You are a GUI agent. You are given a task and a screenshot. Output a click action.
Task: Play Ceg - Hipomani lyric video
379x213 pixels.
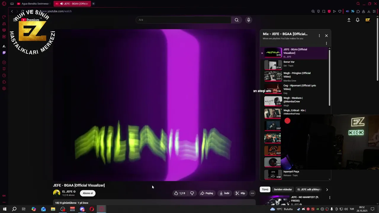[x=294, y=89]
